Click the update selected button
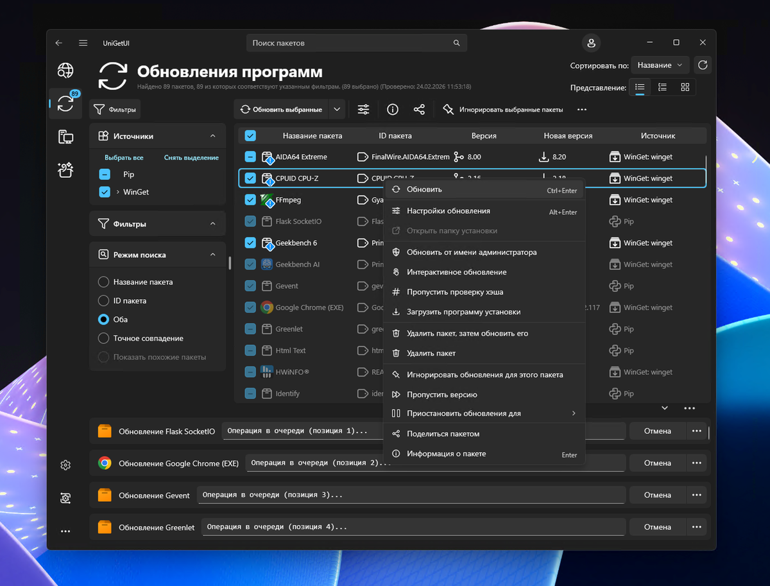Image resolution: width=770 pixels, height=586 pixels. pos(281,110)
